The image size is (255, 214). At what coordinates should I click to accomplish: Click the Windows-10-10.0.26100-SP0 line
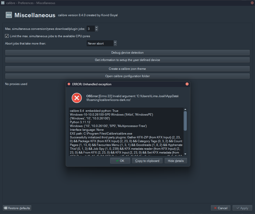pos(111,115)
